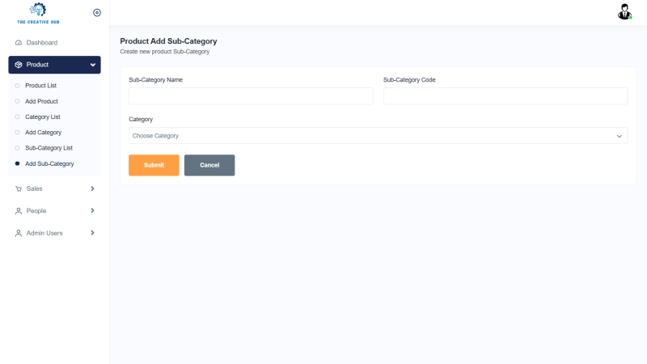
Task: Click the Product box icon
Action: tap(19, 65)
